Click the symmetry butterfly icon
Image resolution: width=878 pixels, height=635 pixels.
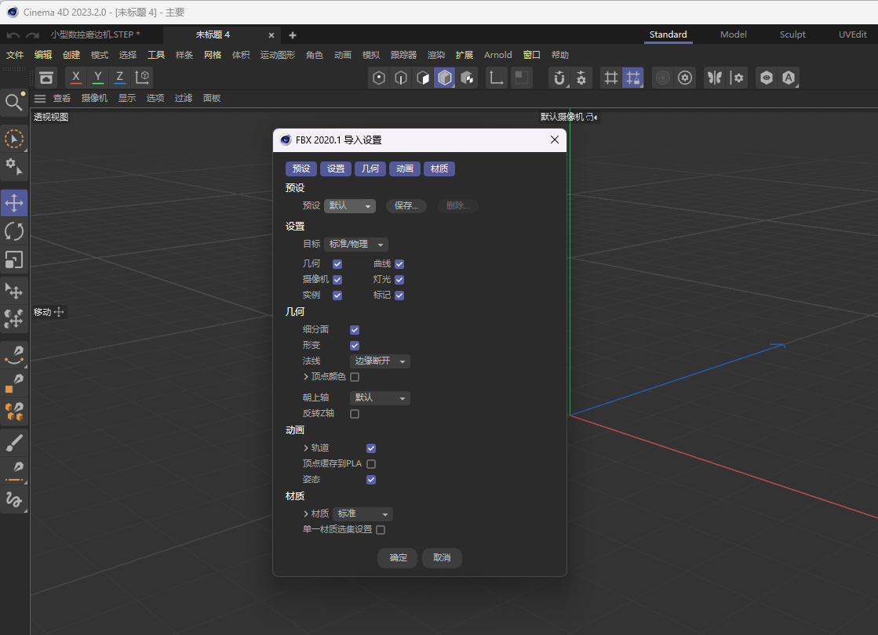click(715, 78)
